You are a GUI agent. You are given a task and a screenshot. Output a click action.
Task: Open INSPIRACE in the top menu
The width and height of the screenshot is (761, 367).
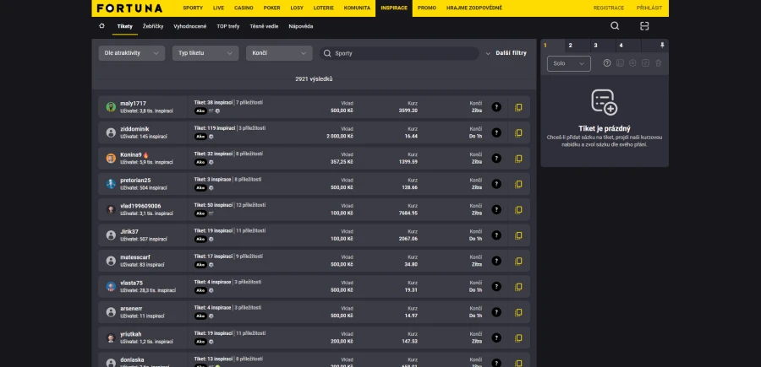[393, 8]
